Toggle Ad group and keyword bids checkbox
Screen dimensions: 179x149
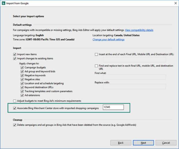22,71
